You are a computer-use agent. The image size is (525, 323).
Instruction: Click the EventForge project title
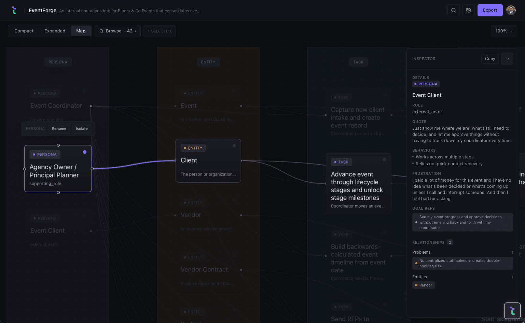pos(42,11)
